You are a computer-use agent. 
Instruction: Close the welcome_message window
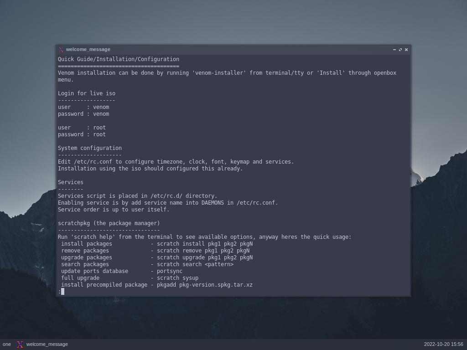[x=406, y=50]
